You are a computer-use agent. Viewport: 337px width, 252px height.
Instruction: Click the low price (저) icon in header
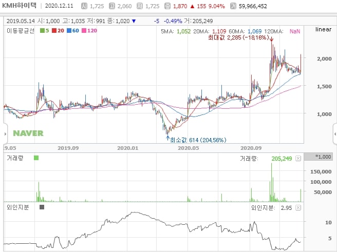(140, 6)
